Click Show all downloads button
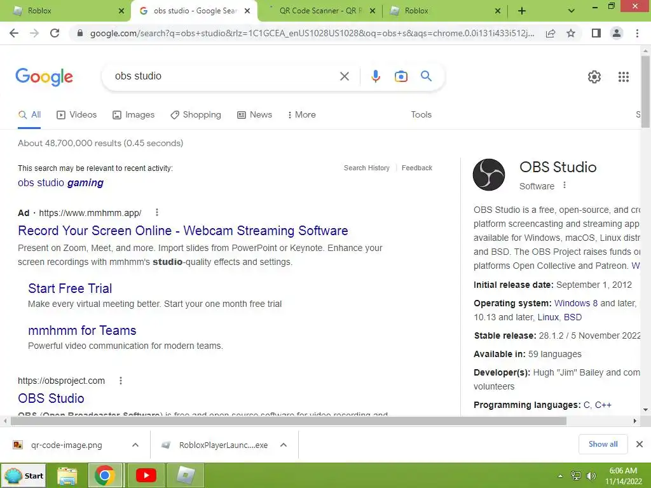Viewport: 651px width, 488px height. (x=603, y=444)
